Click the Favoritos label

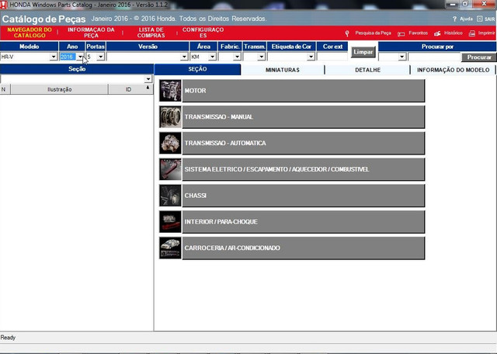point(418,33)
